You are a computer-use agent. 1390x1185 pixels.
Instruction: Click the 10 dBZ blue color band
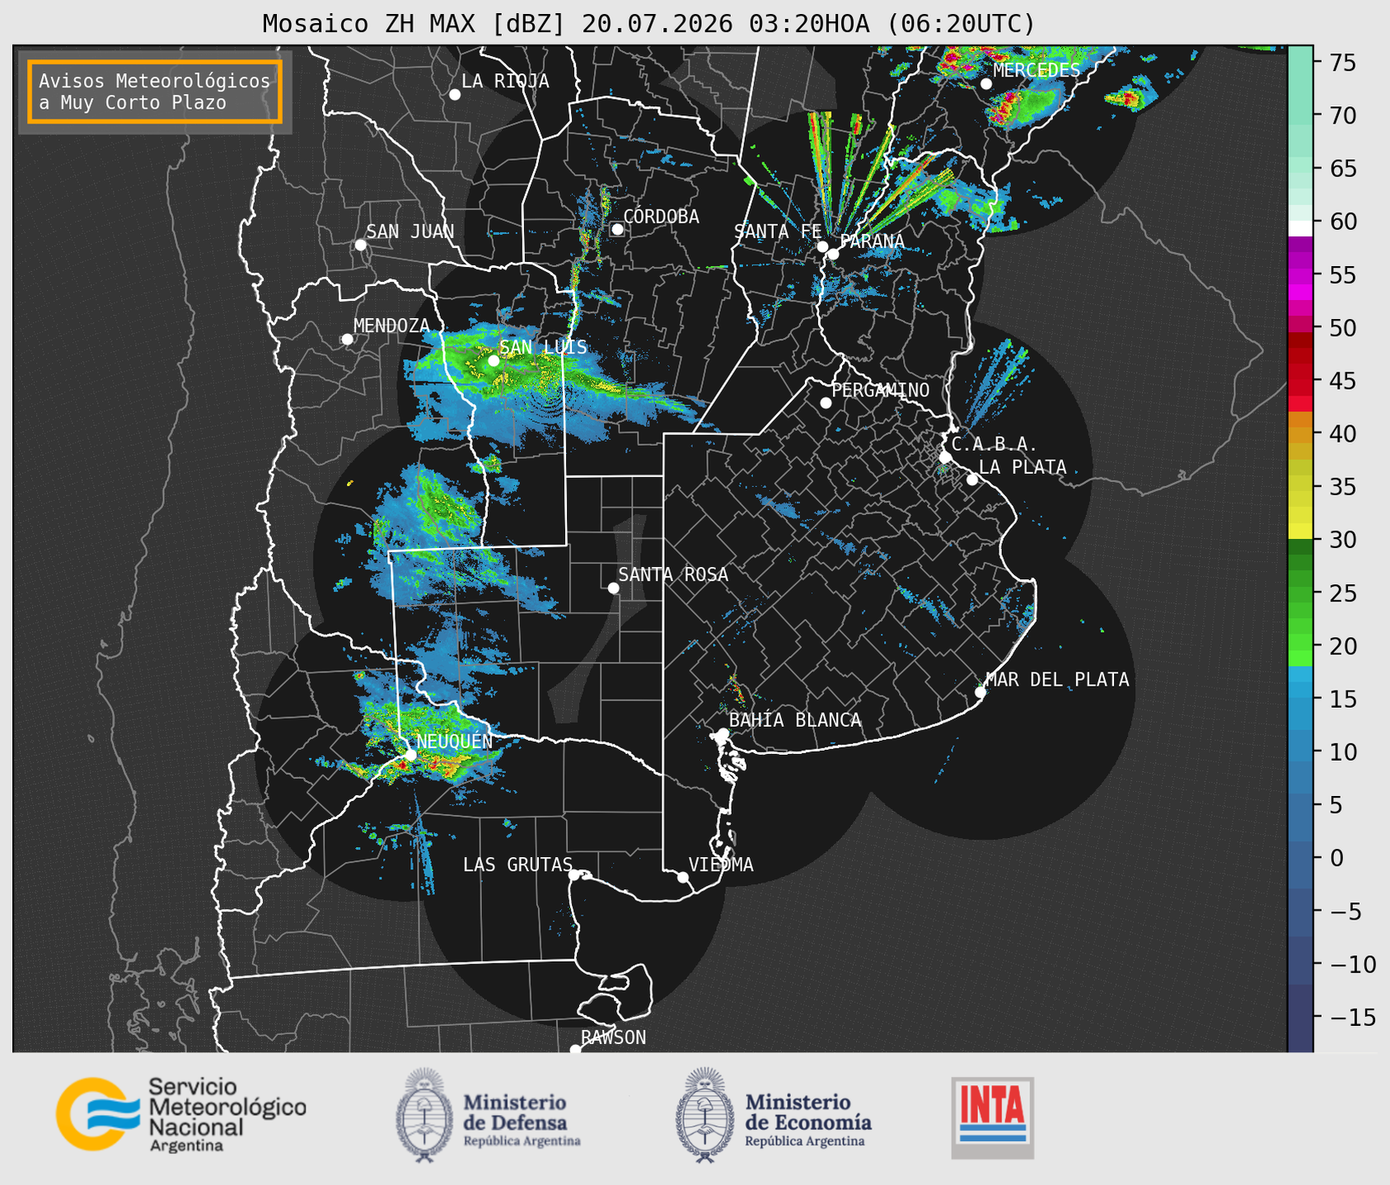point(1300,752)
